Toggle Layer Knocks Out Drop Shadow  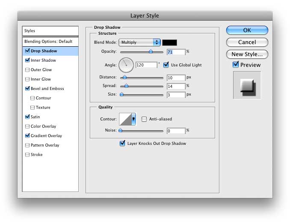122,143
